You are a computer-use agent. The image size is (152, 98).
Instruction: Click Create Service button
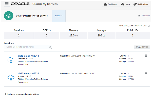point(142,47)
